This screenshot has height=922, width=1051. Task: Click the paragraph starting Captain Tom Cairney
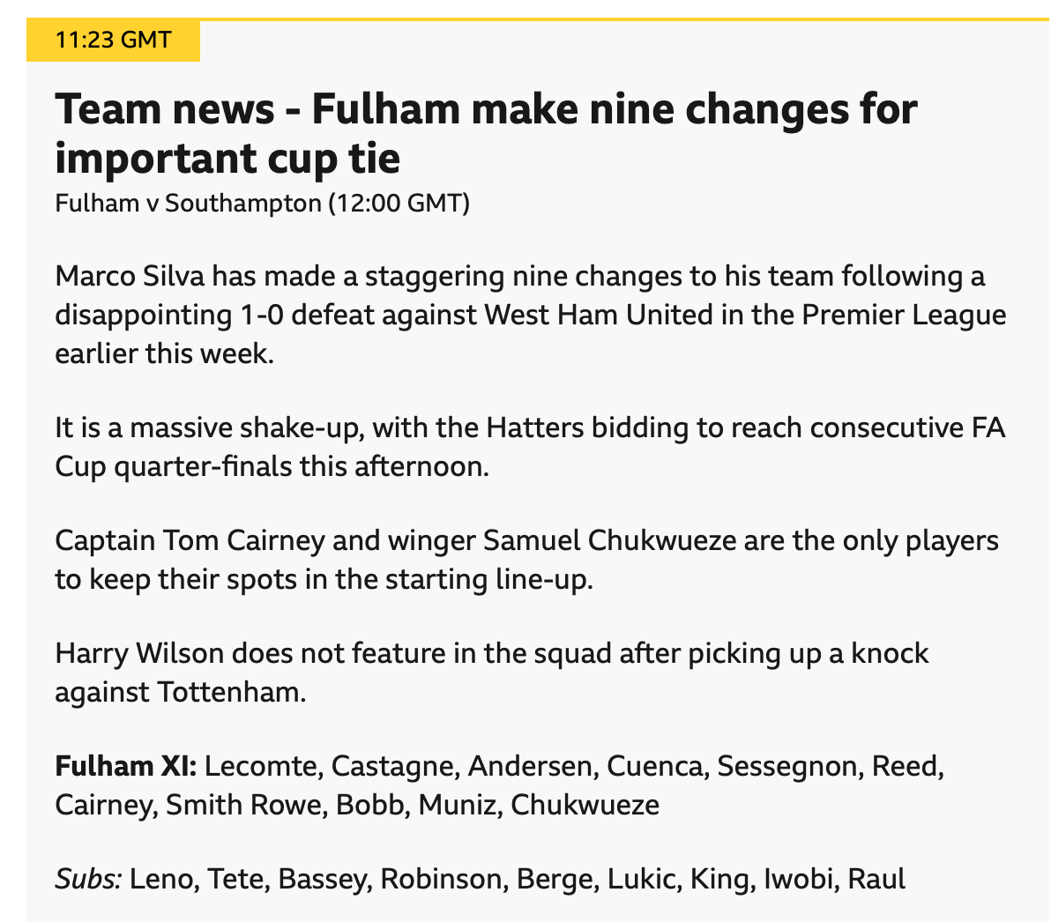pyautogui.click(x=526, y=560)
